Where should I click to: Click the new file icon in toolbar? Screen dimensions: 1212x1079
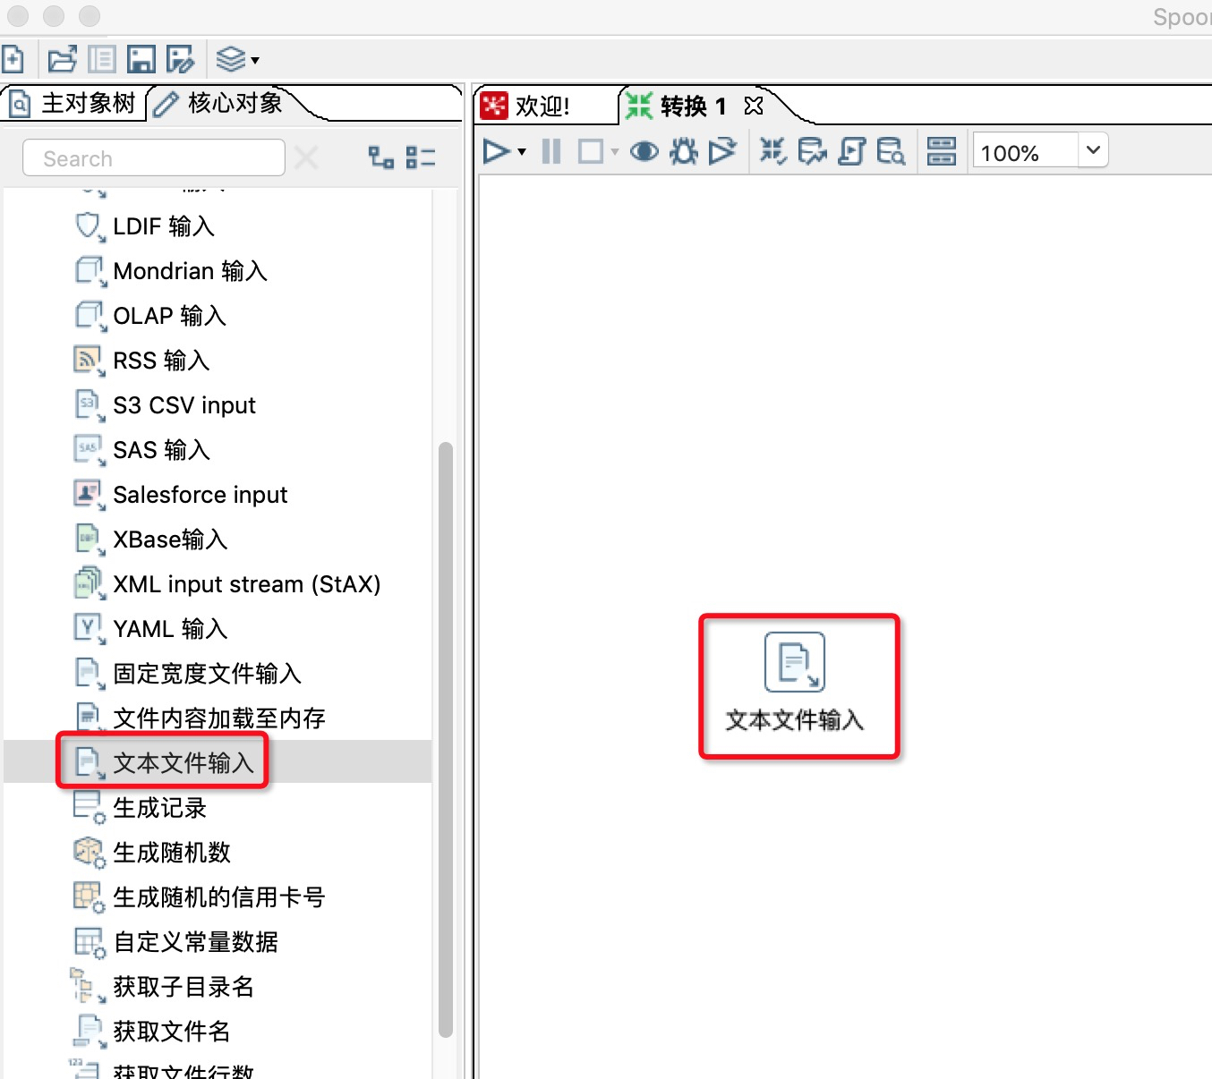(13, 59)
